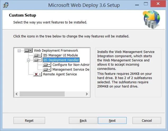The width and height of the screenshot is (168, 131).
Task: Go back with the Back button
Action: click(83, 120)
